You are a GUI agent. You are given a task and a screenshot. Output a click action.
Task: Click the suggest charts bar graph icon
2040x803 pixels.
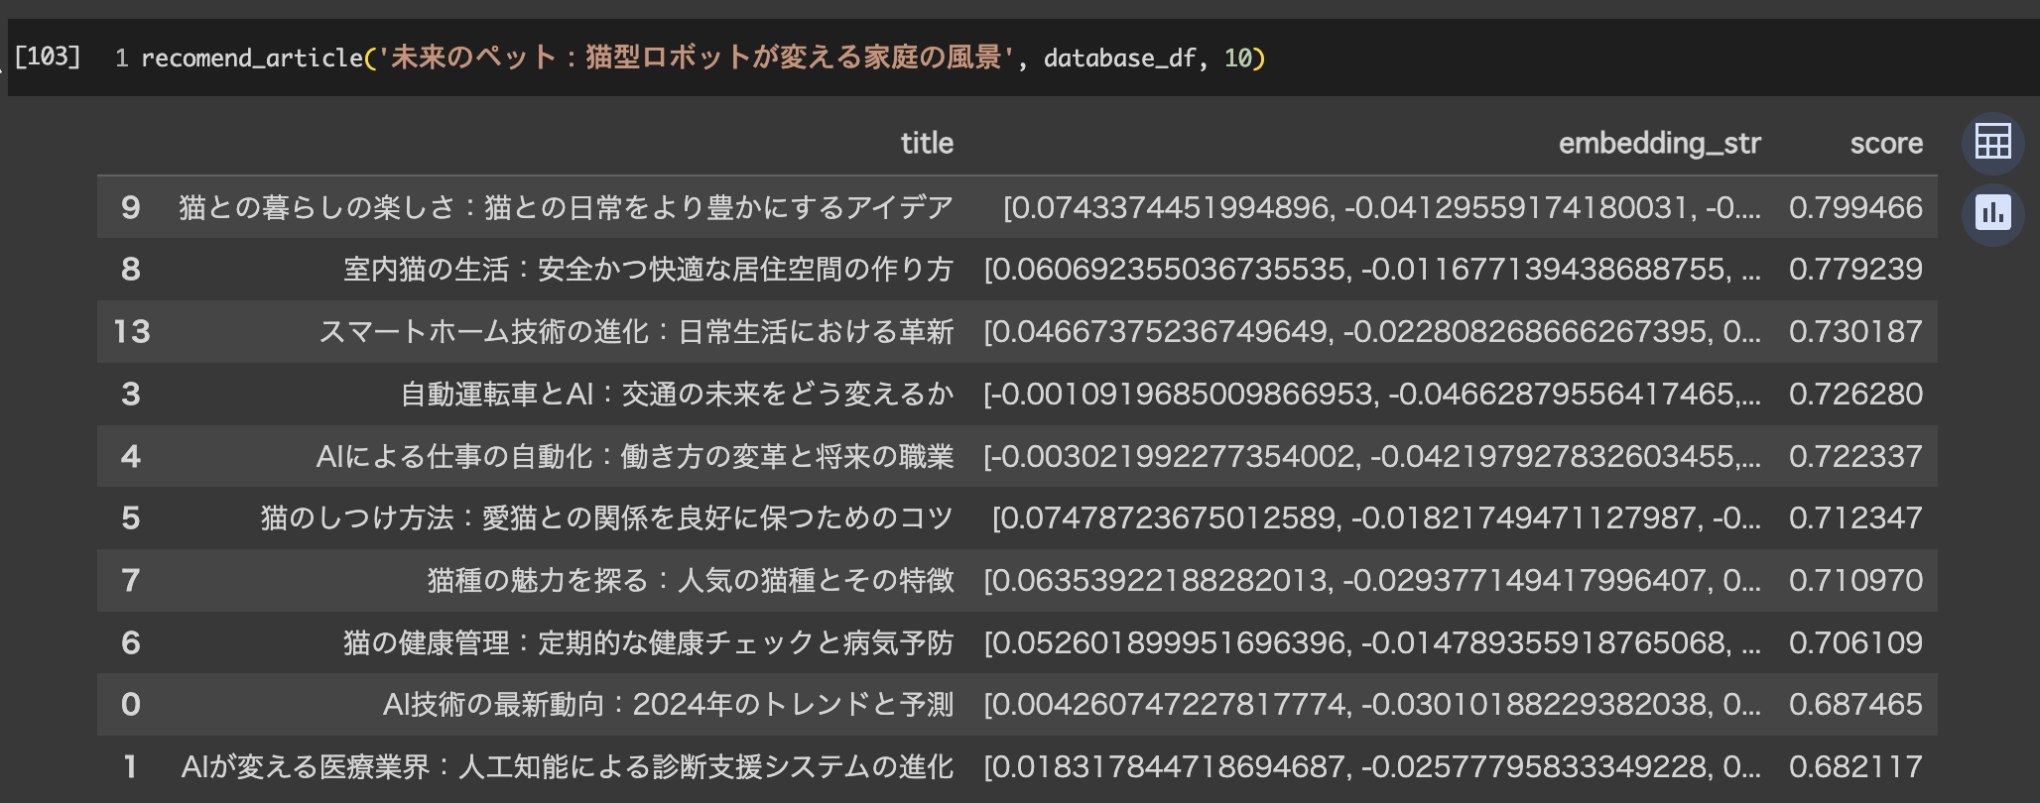click(1992, 213)
